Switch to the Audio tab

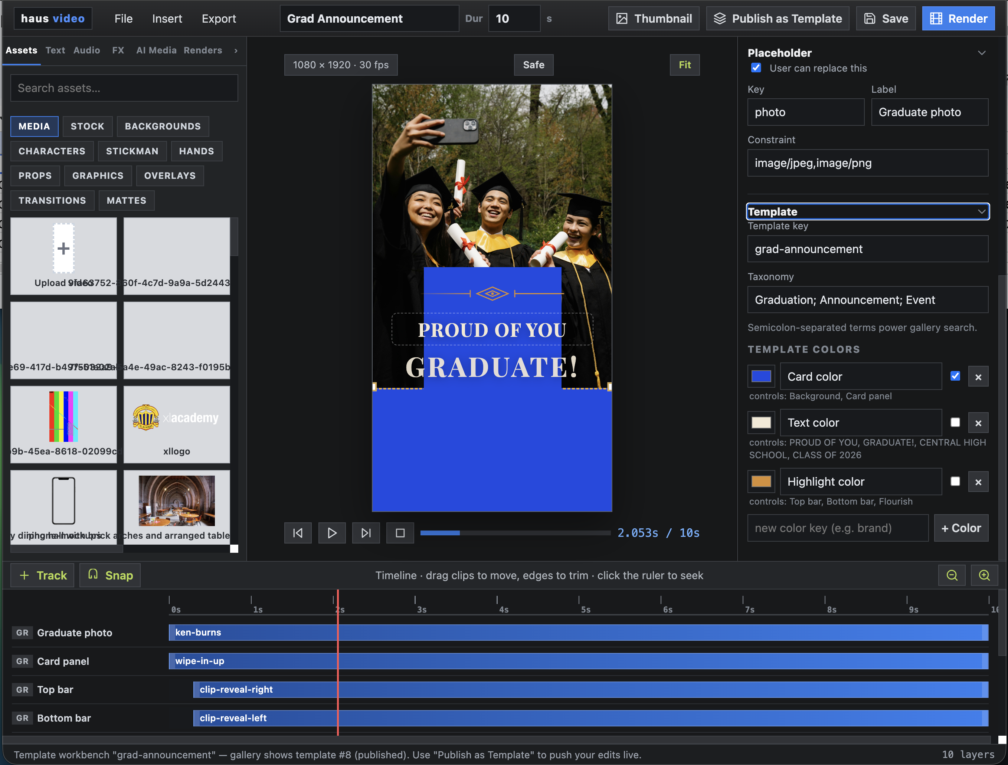86,50
